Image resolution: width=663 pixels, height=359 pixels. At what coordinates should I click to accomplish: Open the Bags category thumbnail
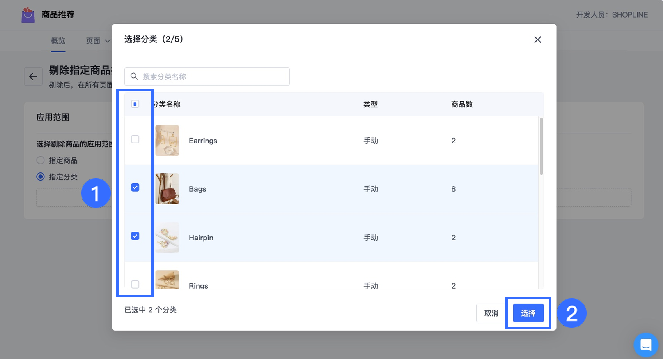[167, 189]
